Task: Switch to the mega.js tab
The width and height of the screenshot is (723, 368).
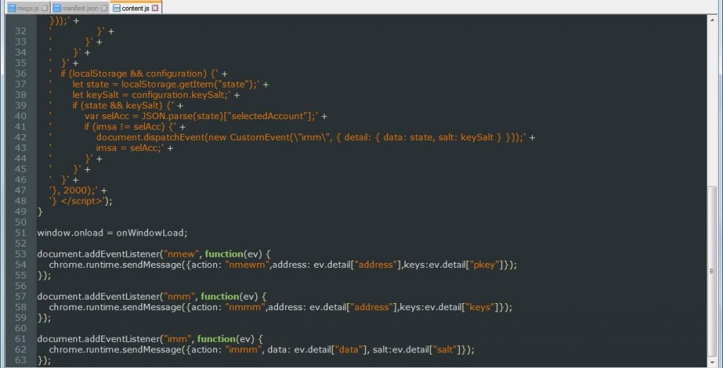Action: point(28,8)
